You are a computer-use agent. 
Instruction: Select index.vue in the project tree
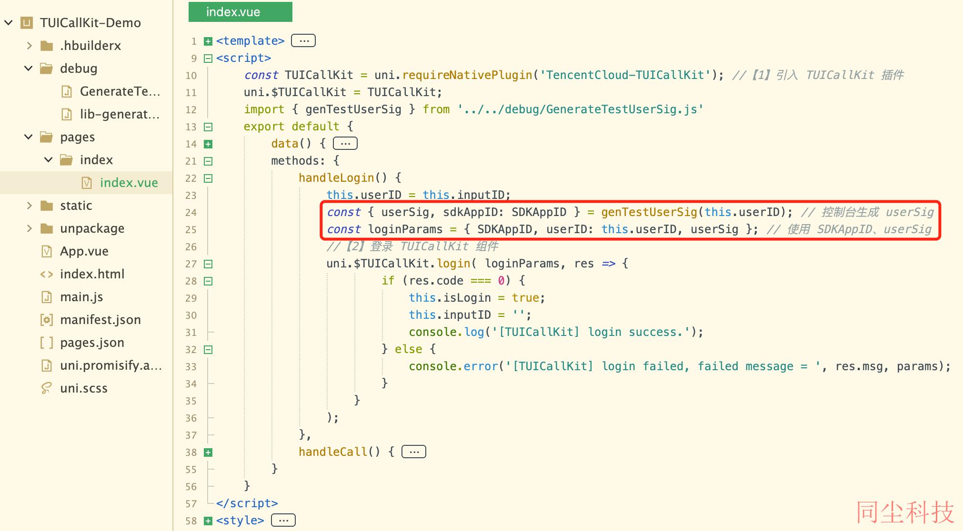129,183
